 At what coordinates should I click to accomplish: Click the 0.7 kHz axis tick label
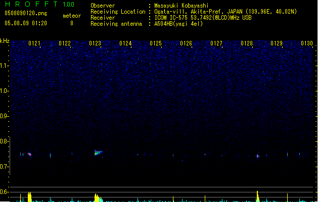pyautogui.click(x=5, y=167)
